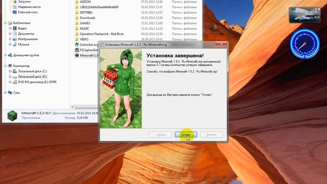Click the Minecraft block icon in details pane
The width and height of the screenshot is (327, 184).
tap(12, 116)
